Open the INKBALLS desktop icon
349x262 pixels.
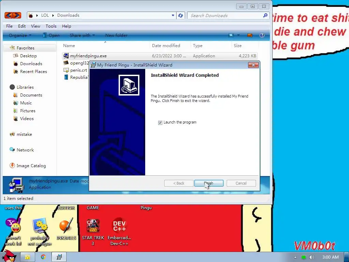click(66, 229)
